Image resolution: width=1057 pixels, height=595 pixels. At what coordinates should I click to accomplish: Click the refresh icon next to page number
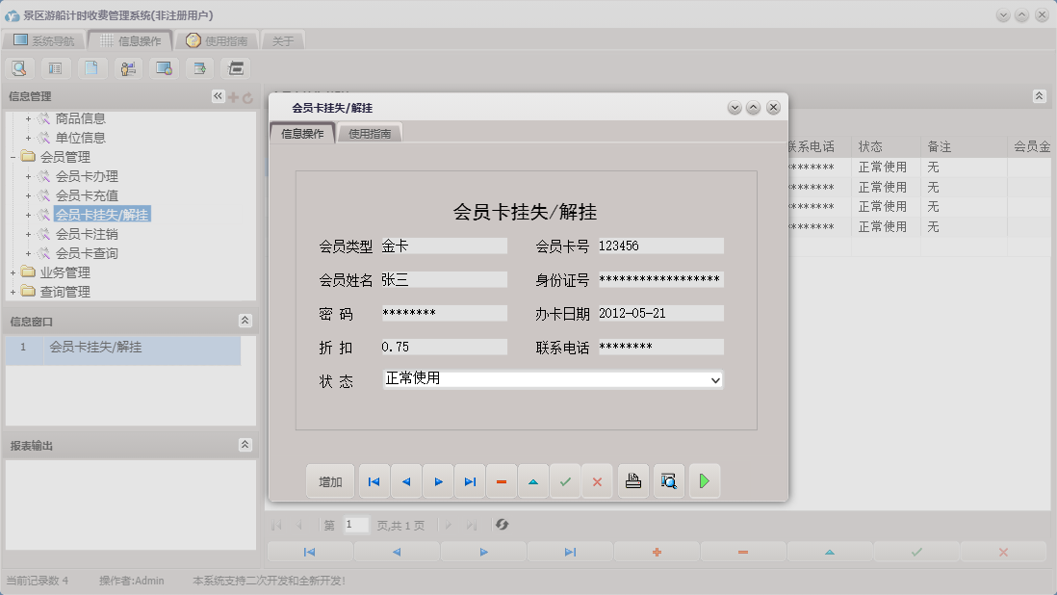click(501, 525)
